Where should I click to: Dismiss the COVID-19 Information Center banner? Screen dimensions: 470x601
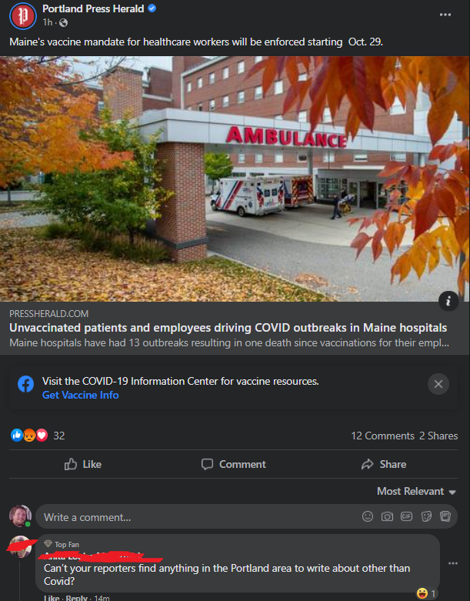point(438,384)
